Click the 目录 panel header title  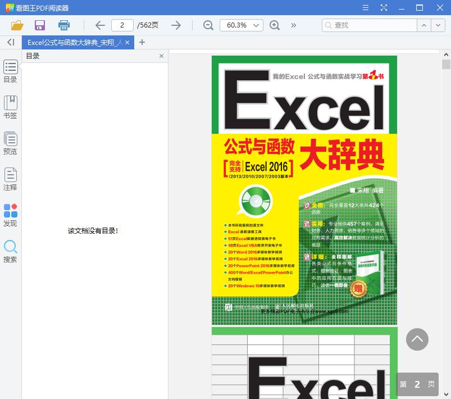pyautogui.click(x=33, y=56)
